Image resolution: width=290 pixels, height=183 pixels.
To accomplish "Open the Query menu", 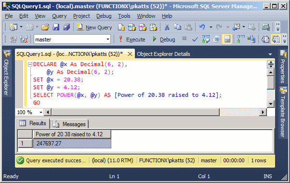I will [59, 16].
